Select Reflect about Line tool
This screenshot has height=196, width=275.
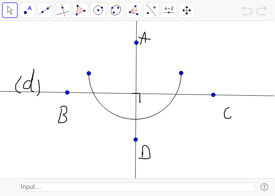[x=151, y=10]
